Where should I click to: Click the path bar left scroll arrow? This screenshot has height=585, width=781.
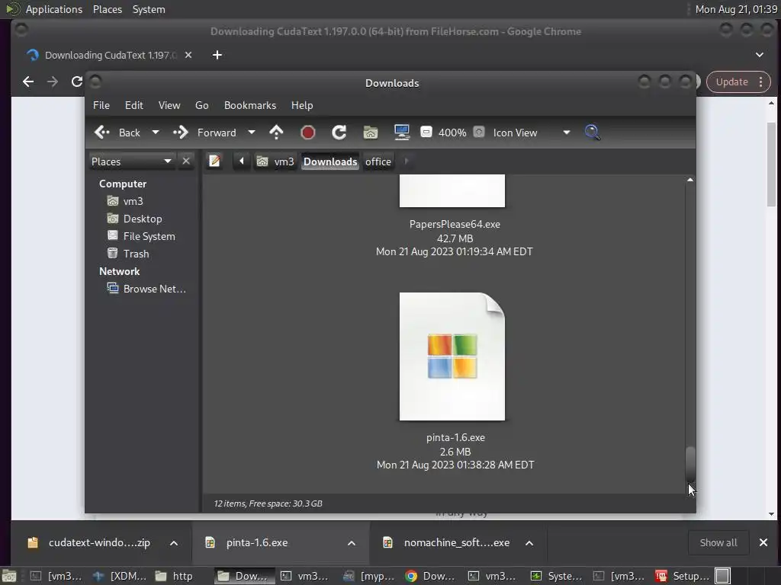(x=242, y=161)
